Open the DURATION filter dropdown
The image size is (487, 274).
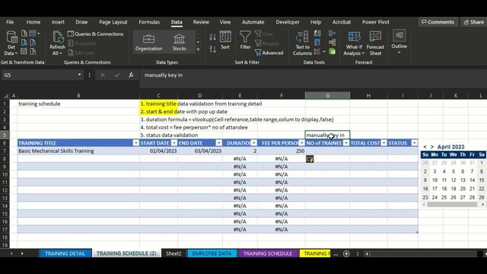(253, 143)
